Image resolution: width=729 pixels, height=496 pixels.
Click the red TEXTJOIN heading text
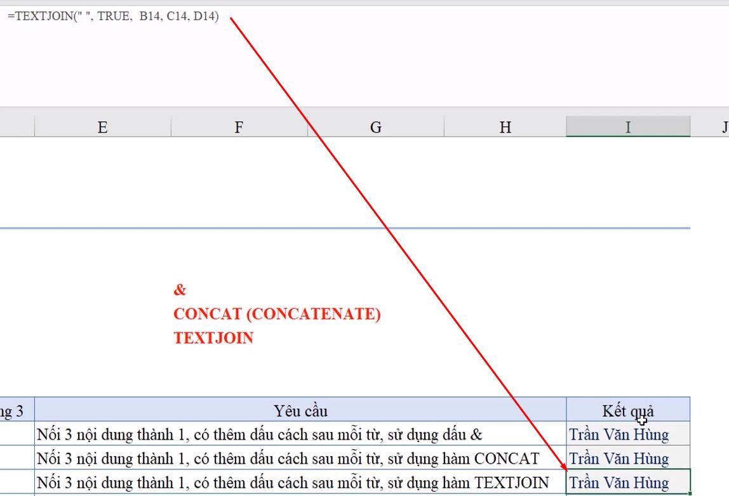point(213,337)
